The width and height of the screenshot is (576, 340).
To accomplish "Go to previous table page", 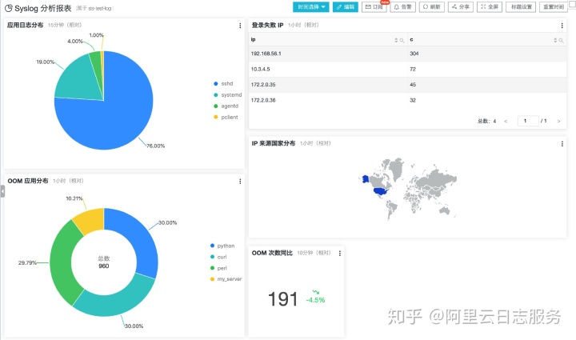I will pyautogui.click(x=506, y=121).
